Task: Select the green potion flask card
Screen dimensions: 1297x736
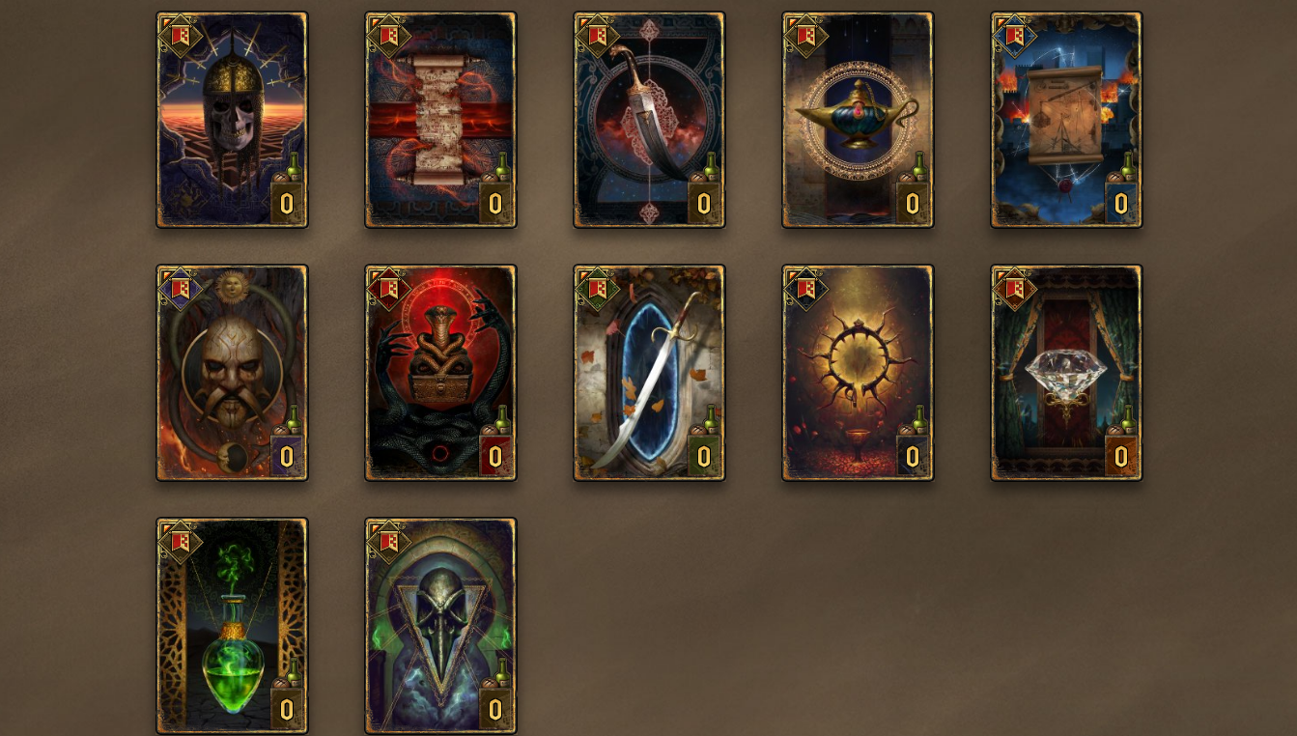Action: coord(232,626)
